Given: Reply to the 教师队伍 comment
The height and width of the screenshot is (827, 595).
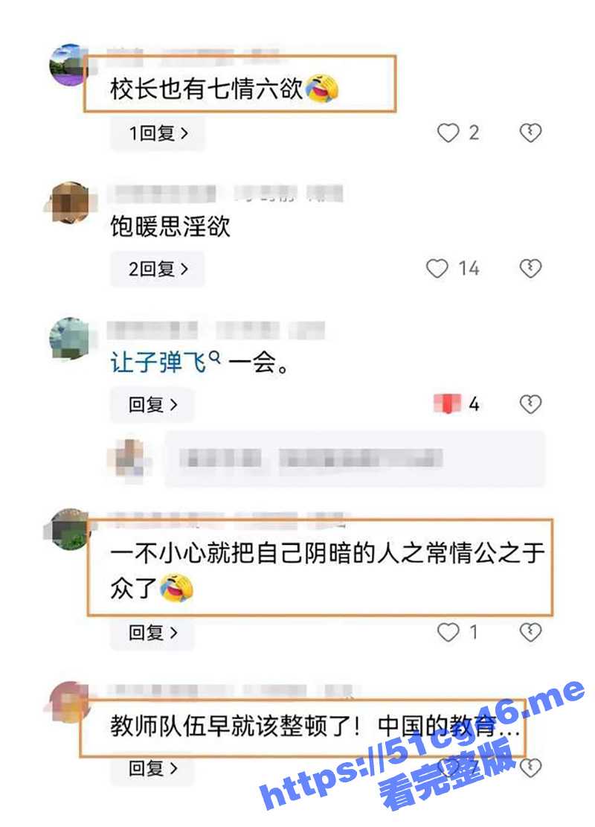Looking at the screenshot, I should pos(152,768).
